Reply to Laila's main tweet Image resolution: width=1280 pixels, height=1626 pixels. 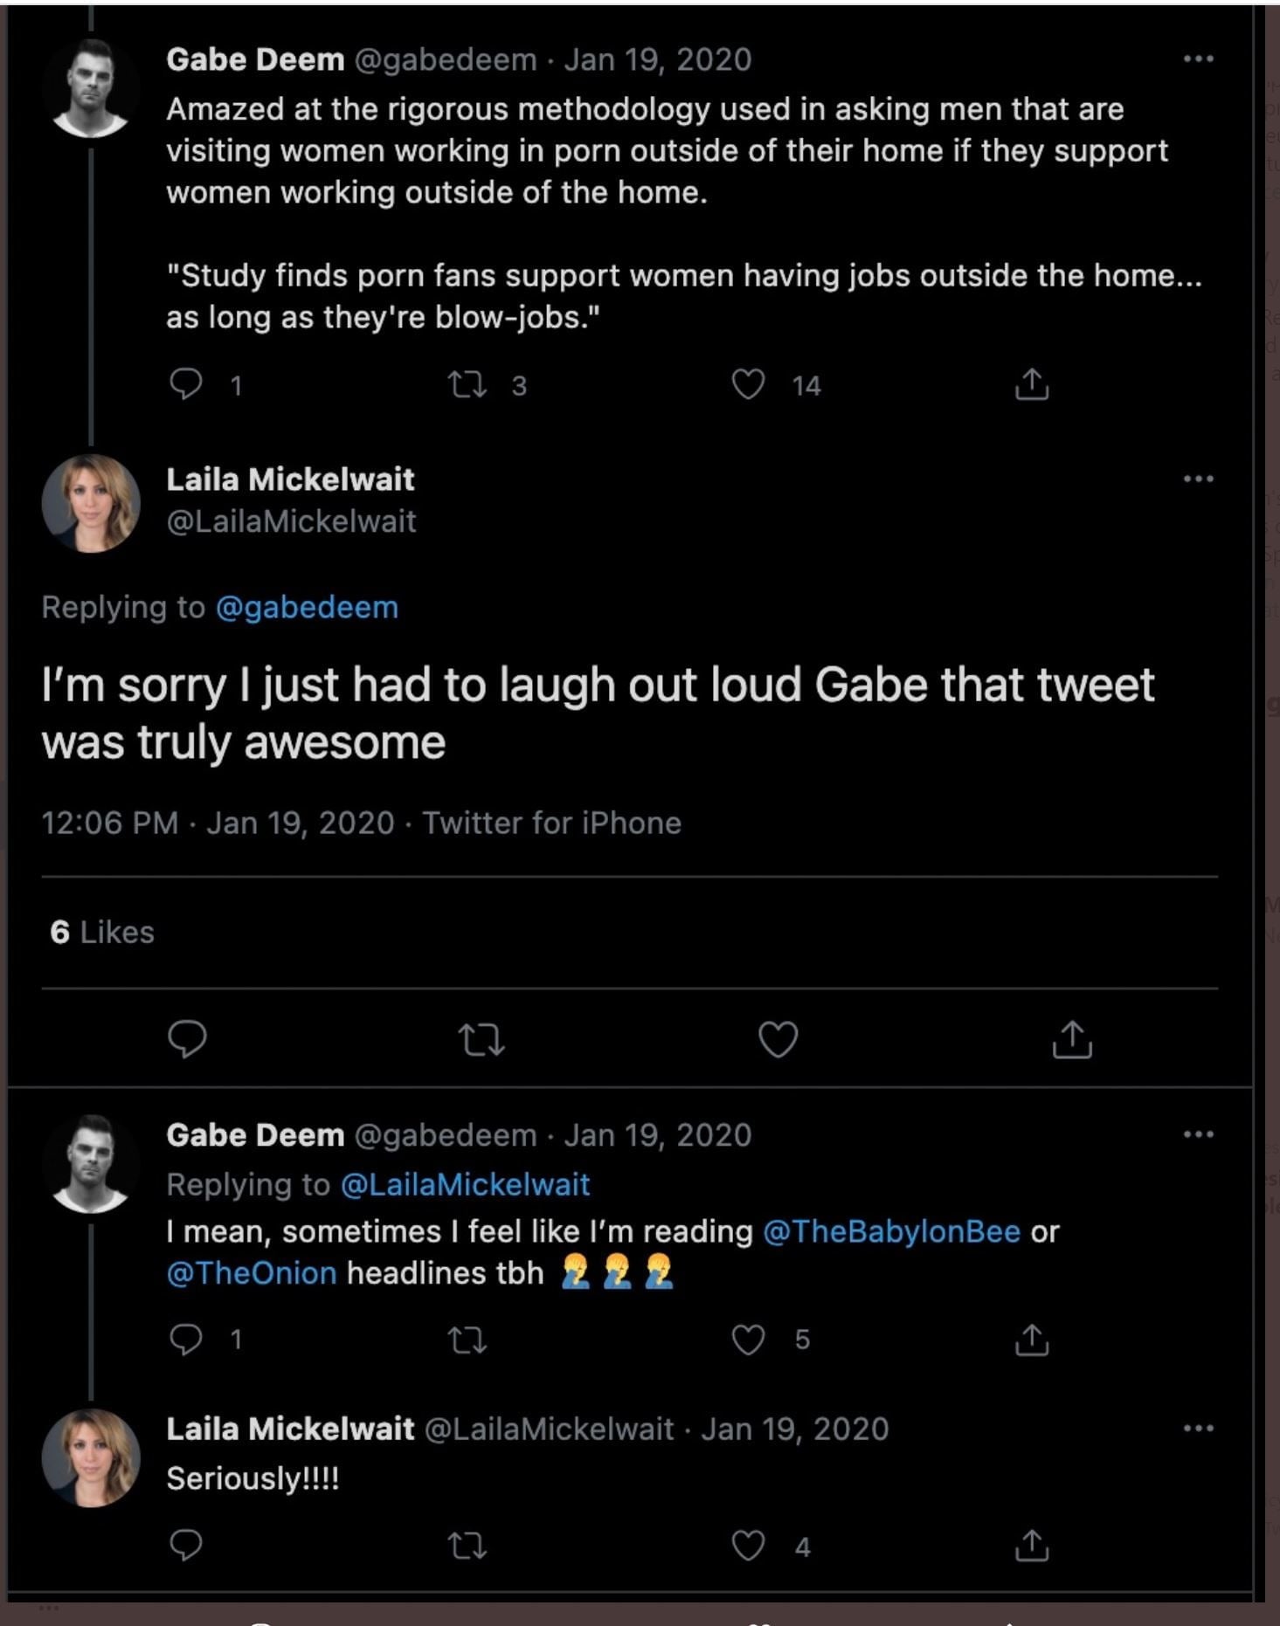(x=187, y=1039)
